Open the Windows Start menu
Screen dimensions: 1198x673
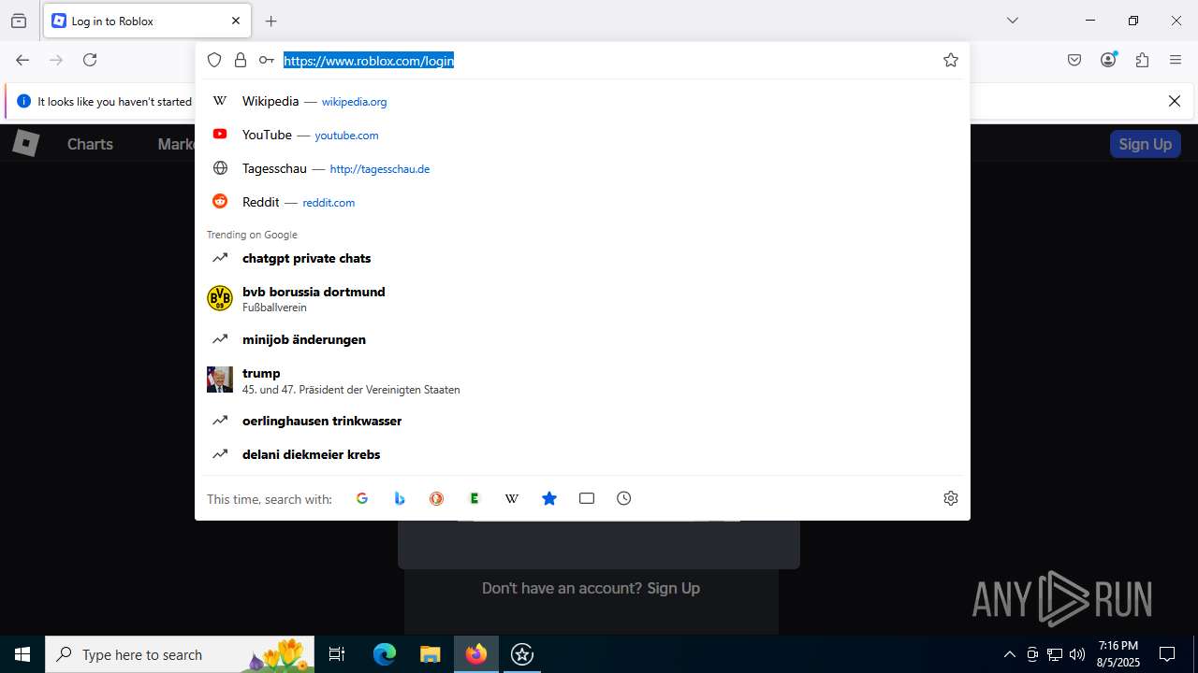click(22, 654)
